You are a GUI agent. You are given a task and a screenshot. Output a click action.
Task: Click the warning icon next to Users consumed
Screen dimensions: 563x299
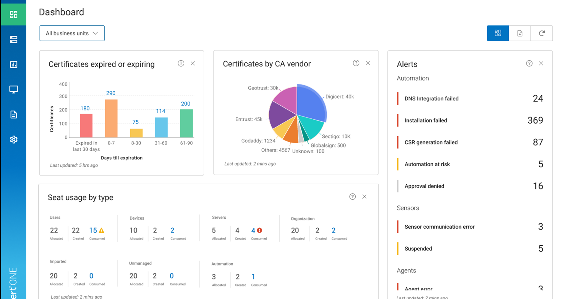(102, 230)
